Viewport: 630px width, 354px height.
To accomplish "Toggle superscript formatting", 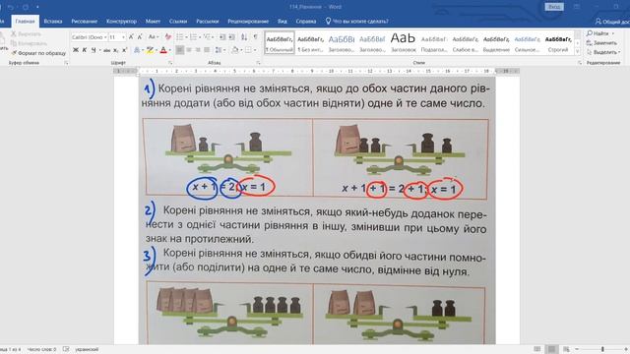I will [125, 50].
